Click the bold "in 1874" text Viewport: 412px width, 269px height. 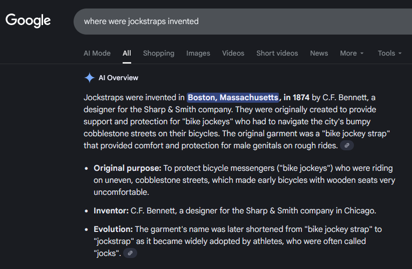pos(296,97)
